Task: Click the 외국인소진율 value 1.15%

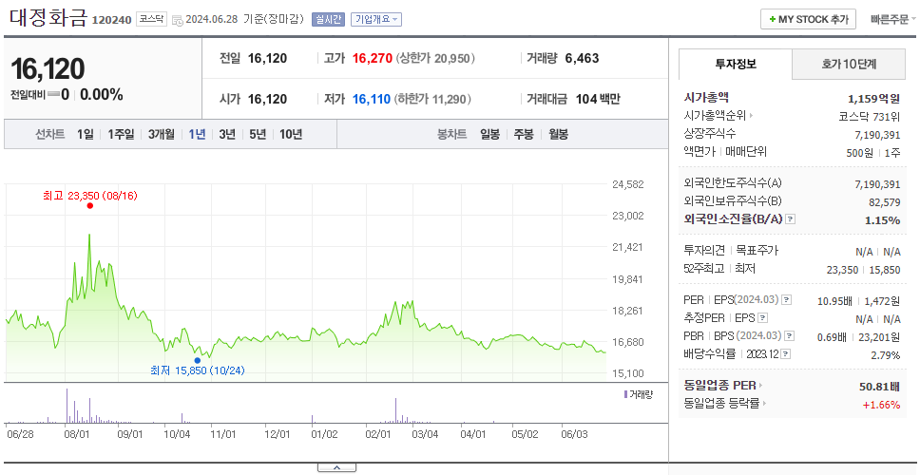Action: pyautogui.click(x=882, y=220)
